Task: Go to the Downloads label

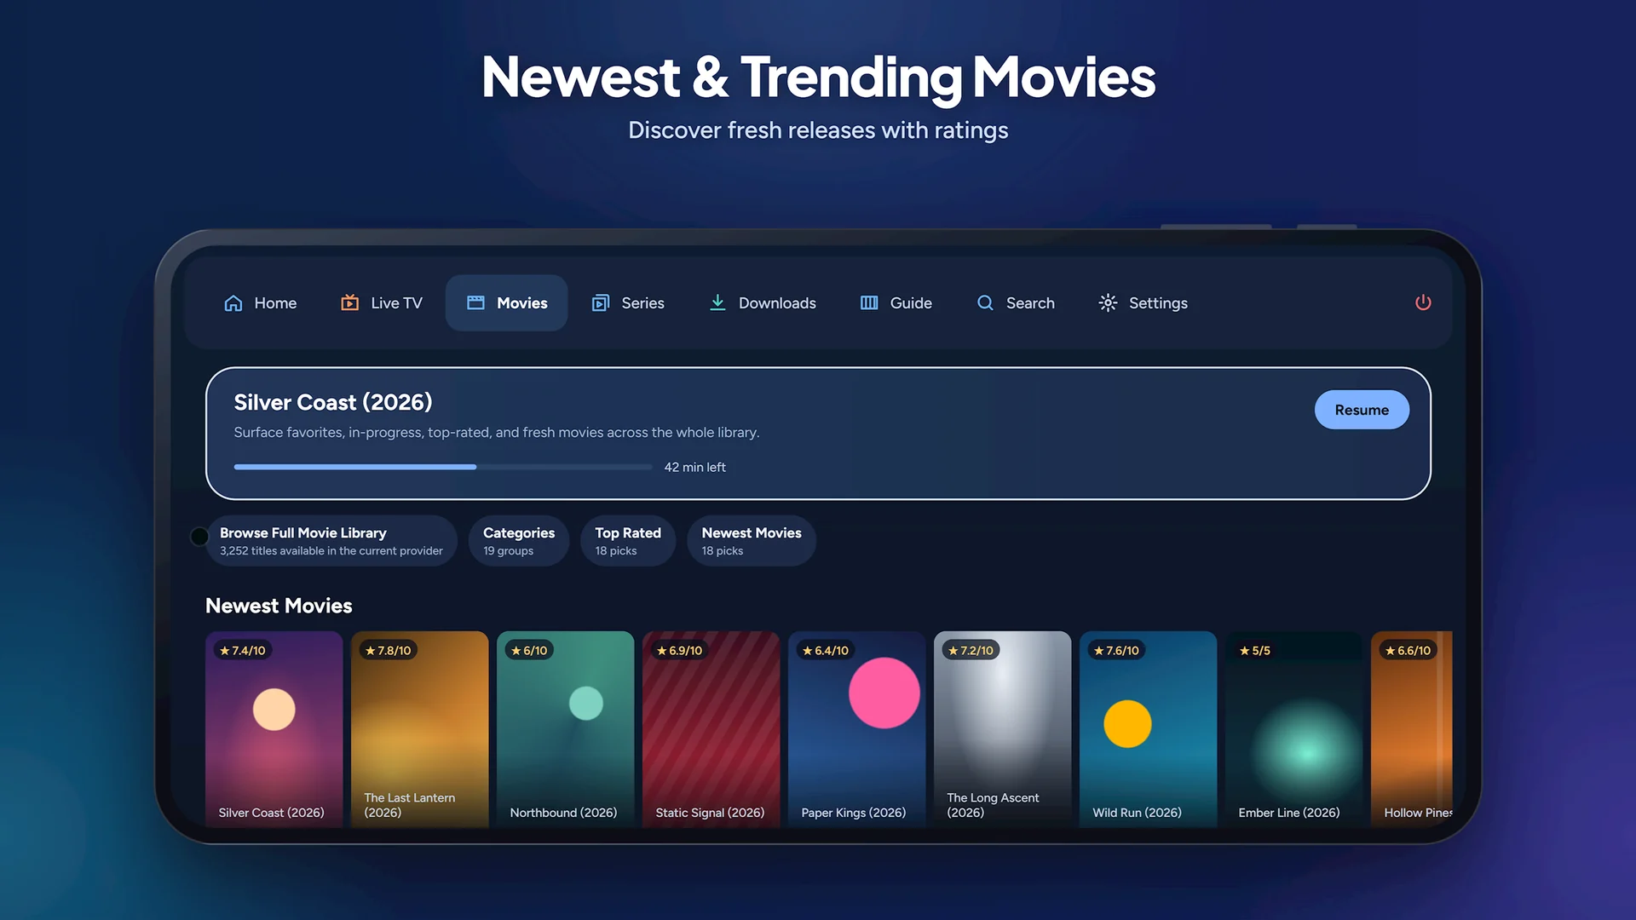Action: tap(777, 303)
